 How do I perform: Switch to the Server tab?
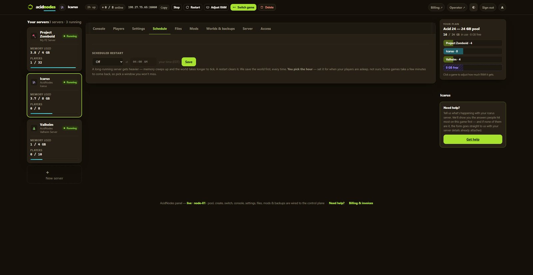(248, 29)
